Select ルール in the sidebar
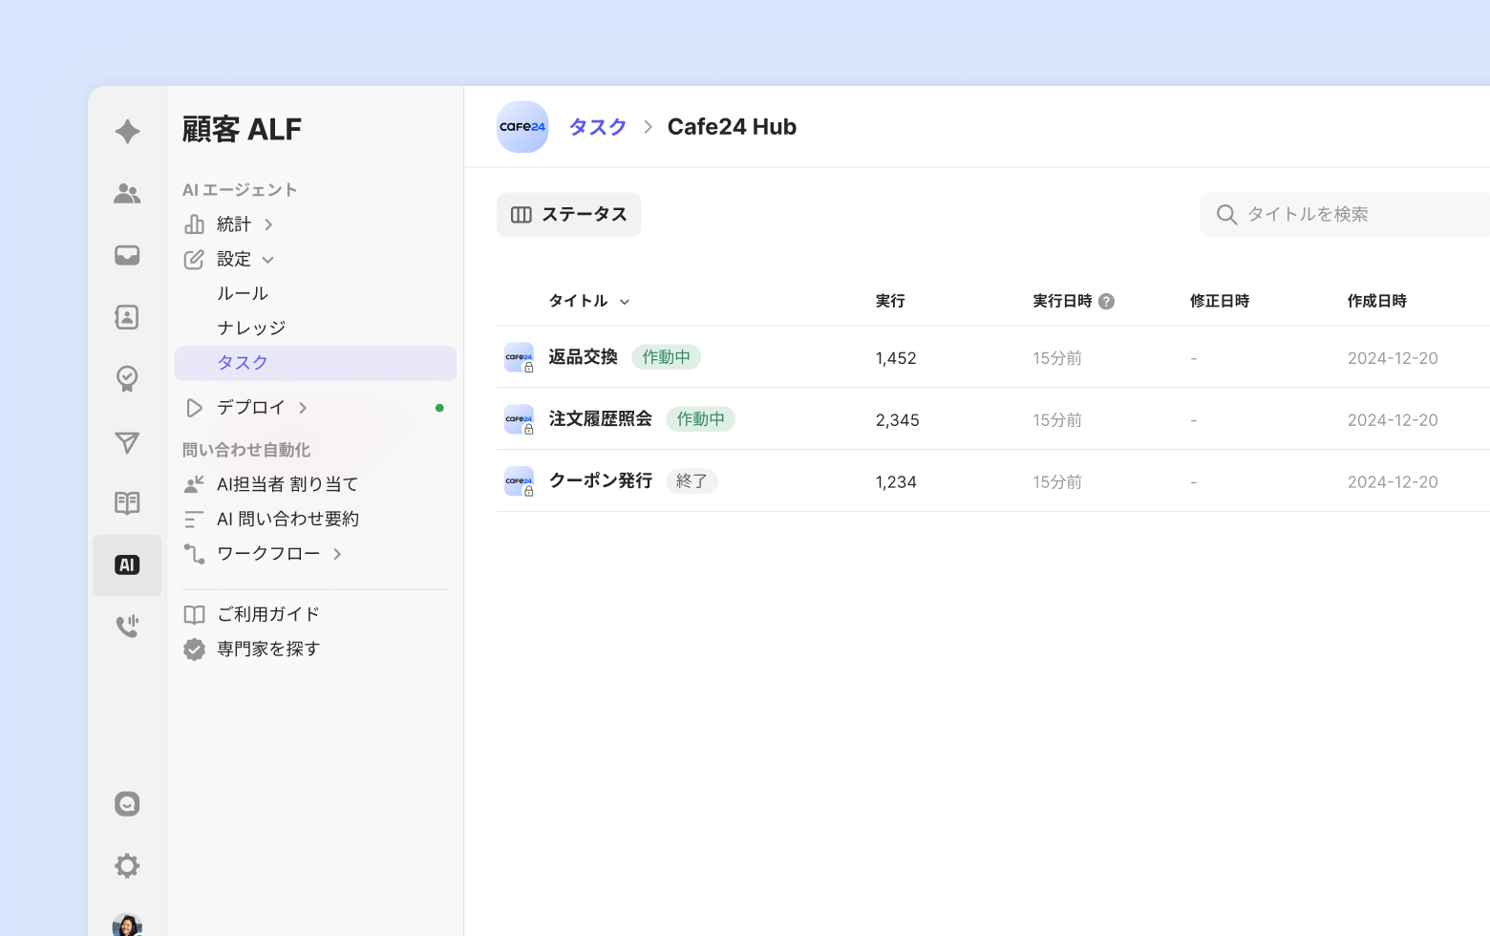1490x936 pixels. click(x=243, y=293)
